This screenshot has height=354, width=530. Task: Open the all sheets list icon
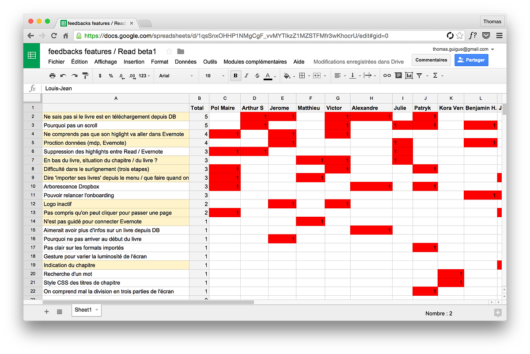click(60, 312)
